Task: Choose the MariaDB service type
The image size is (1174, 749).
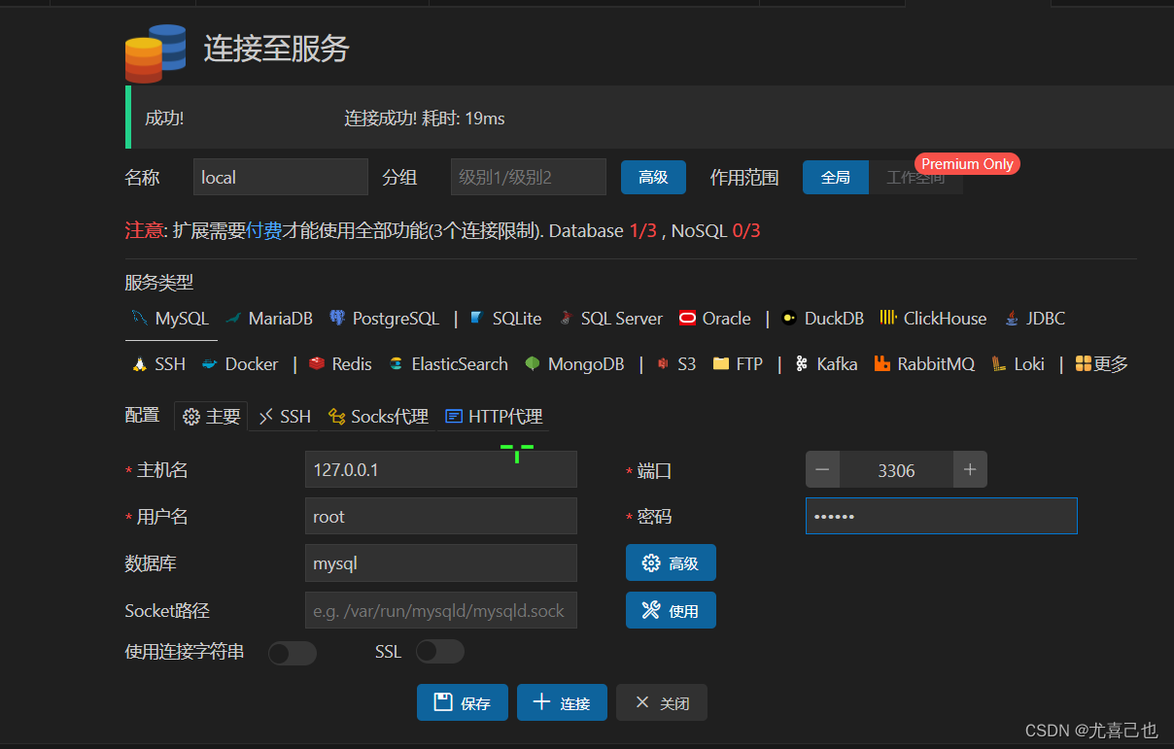Action: (268, 319)
